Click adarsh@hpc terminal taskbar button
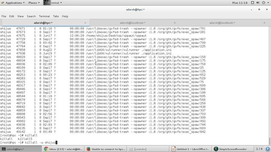Image resolution: width=271 pixels, height=152 pixels. click(21, 149)
